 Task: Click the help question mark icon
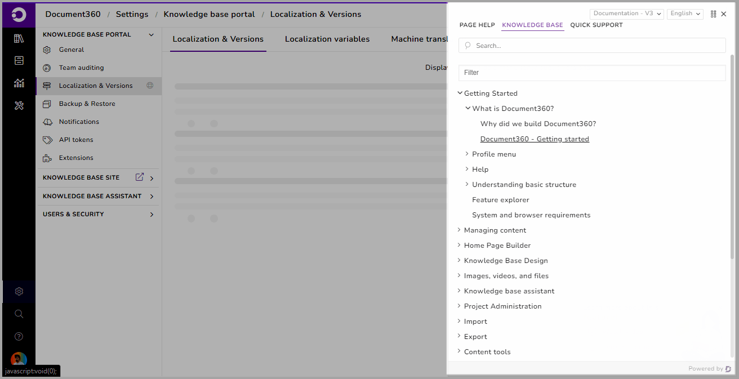19,336
